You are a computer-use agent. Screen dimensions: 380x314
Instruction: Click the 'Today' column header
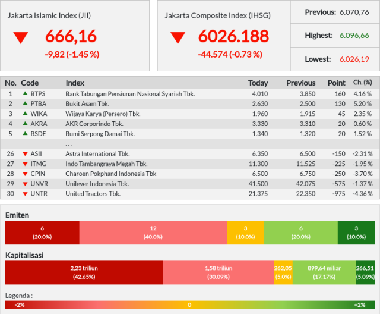[258, 83]
